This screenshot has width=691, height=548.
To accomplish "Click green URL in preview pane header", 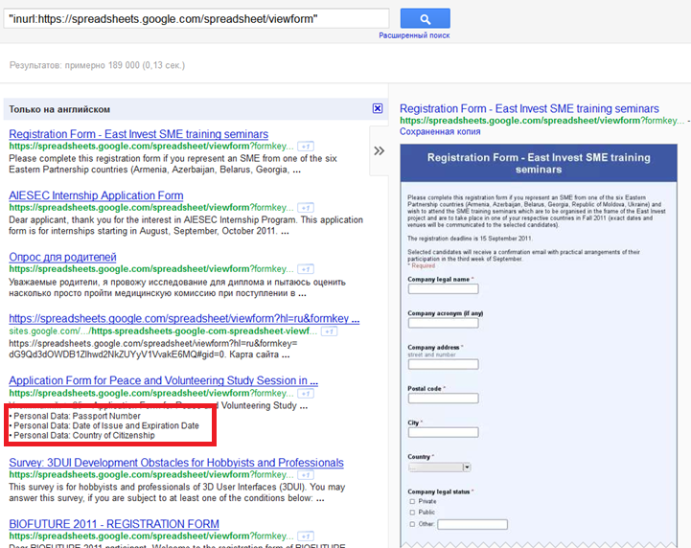I will 542,121.
